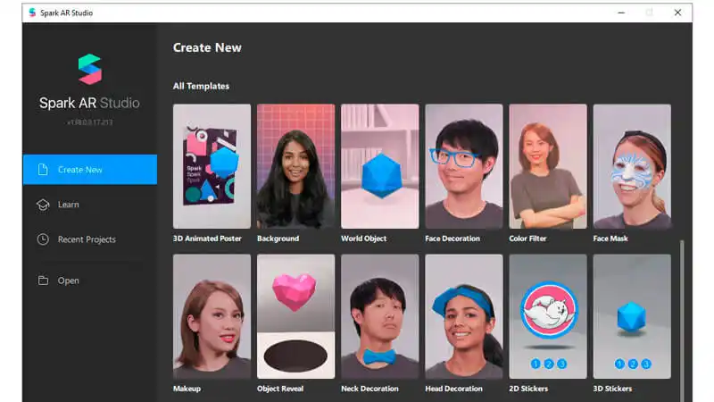The width and height of the screenshot is (714, 402).
Task: Click the title bar Spark AR icon
Action: 32,13
